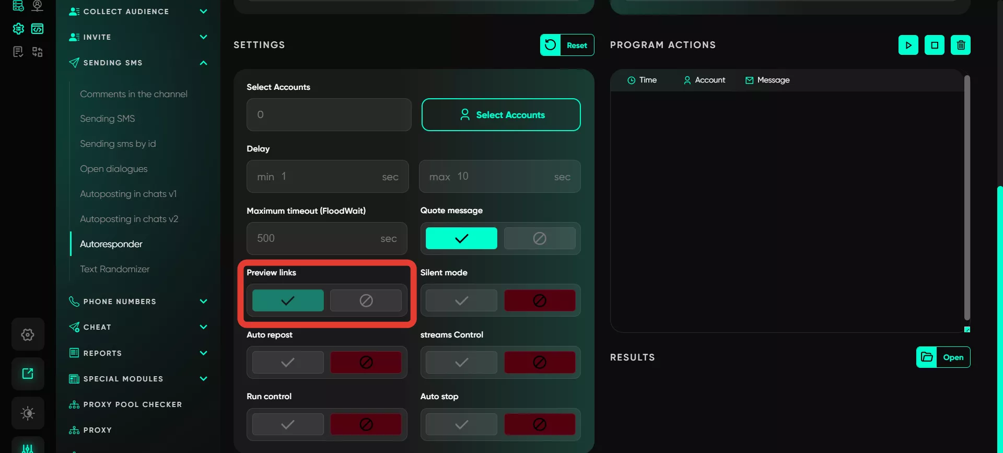This screenshot has width=1003, height=453.
Task: Open the document checkmark icon
Action: 18,52
